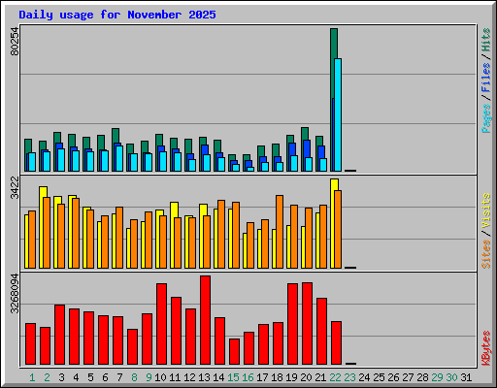Click the red KBytes bar for day 15

click(x=234, y=352)
